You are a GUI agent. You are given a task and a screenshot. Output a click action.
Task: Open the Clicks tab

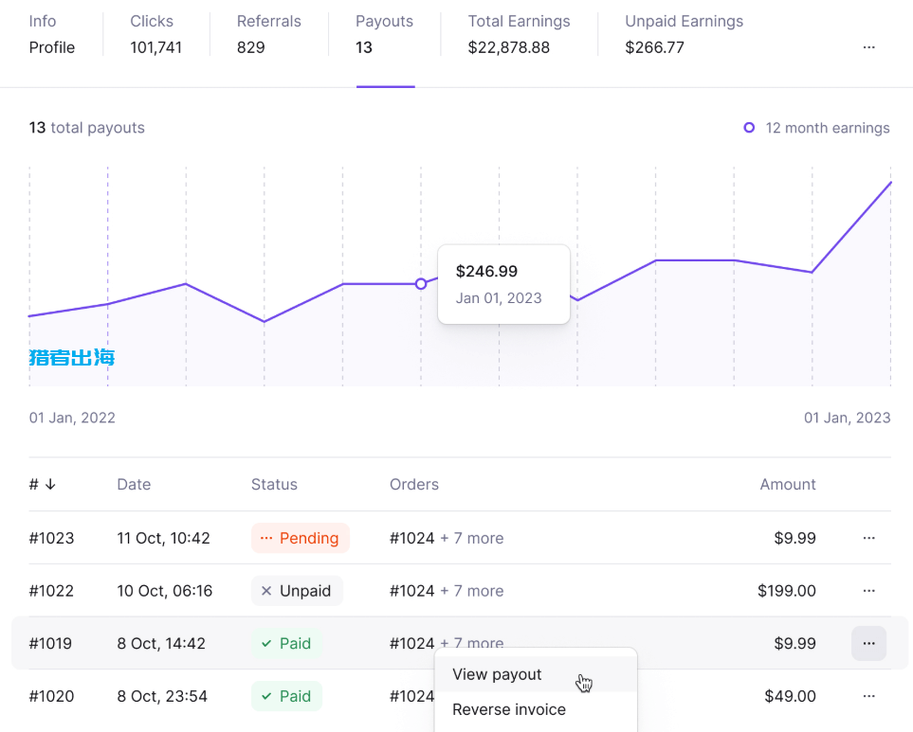click(x=155, y=35)
